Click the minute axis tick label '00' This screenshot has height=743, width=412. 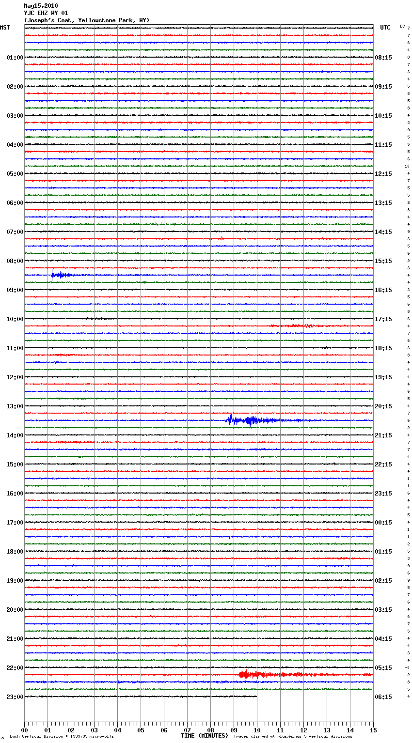24,730
